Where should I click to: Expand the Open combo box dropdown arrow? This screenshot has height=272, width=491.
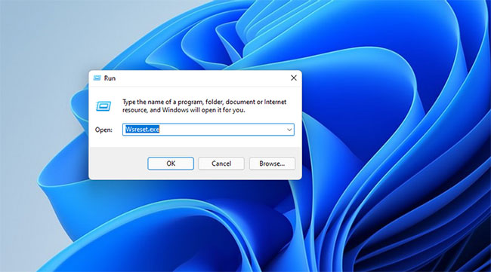(x=289, y=130)
